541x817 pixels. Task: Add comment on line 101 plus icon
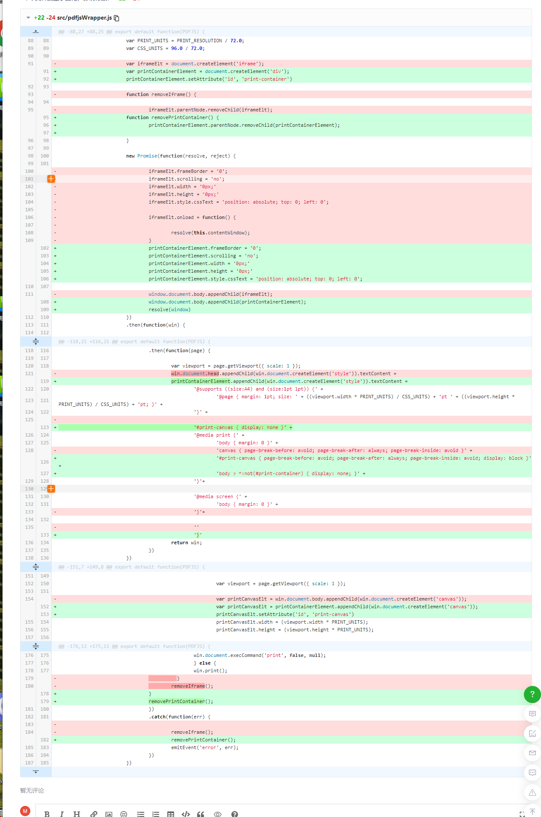tap(51, 179)
